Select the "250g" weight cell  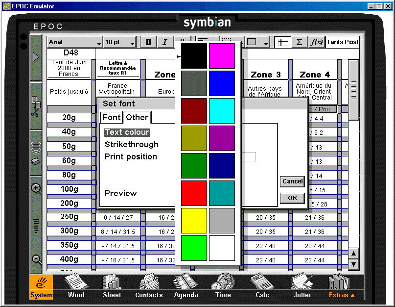click(x=69, y=217)
